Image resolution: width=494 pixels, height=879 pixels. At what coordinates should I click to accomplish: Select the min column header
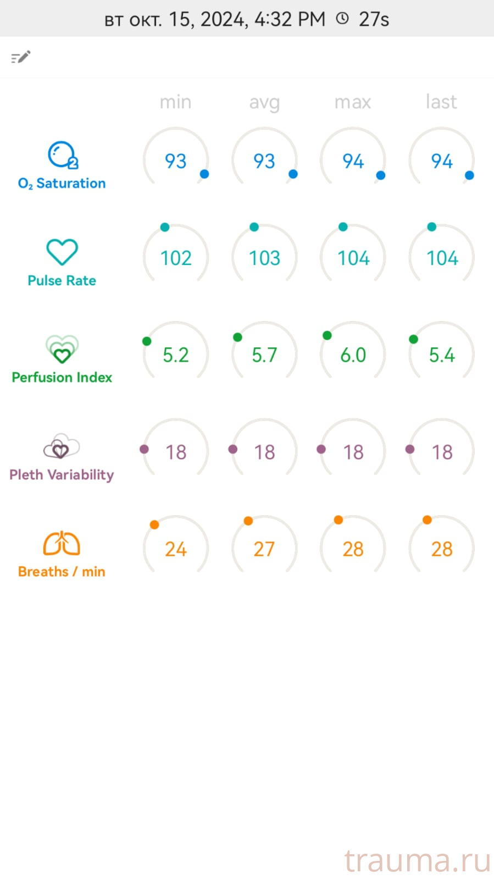(x=175, y=102)
